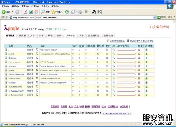Open the /admin application link
Image resolution: width=176 pixels, height=127 pixels.
[x=12, y=54]
